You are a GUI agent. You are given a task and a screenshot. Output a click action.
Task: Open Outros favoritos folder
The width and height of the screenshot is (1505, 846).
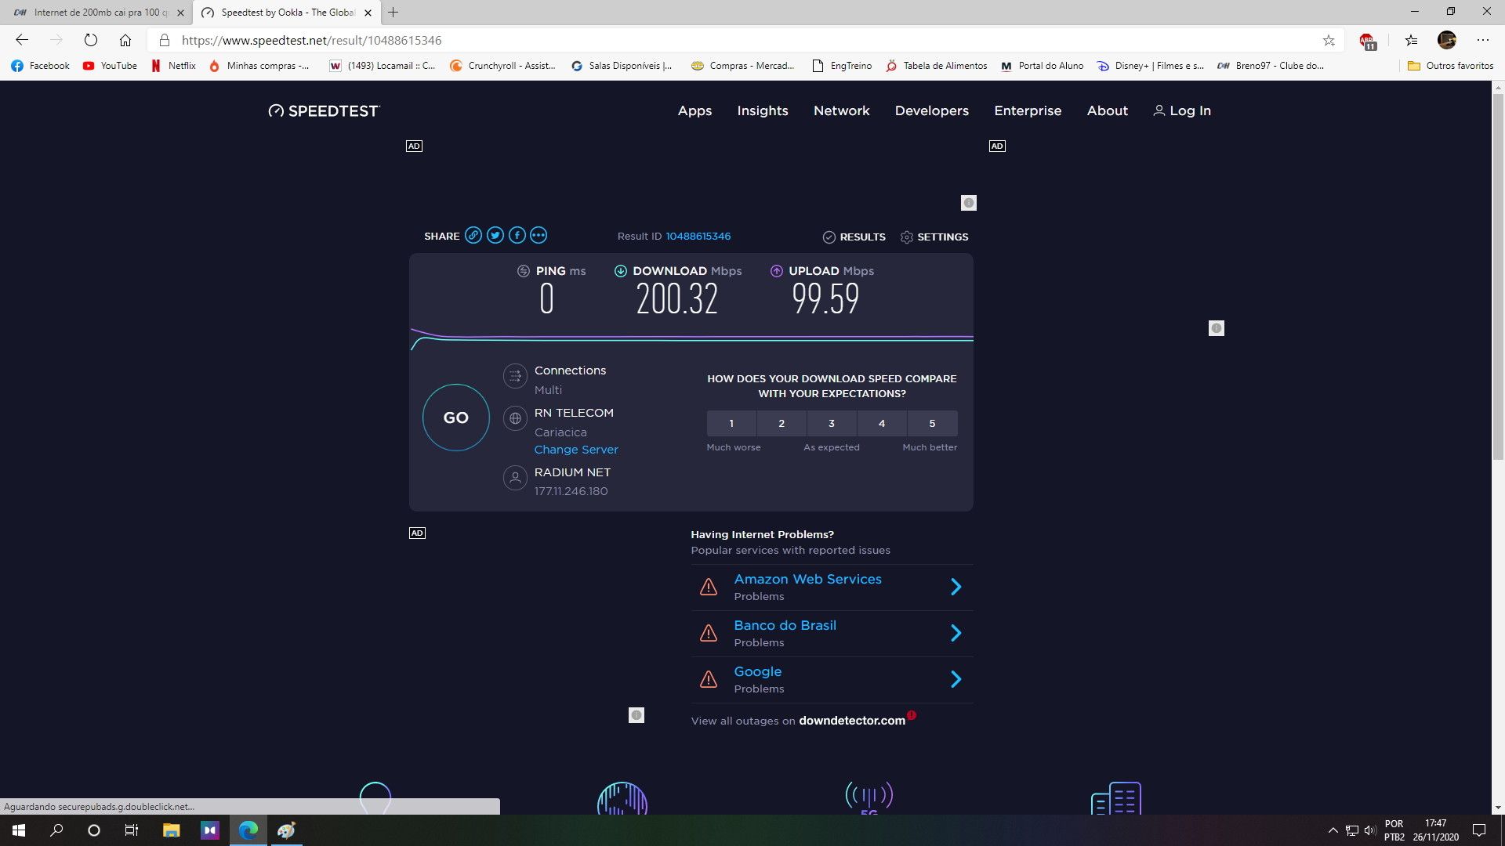click(x=1451, y=66)
